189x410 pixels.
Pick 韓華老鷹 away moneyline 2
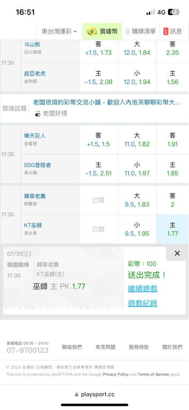tap(173, 200)
